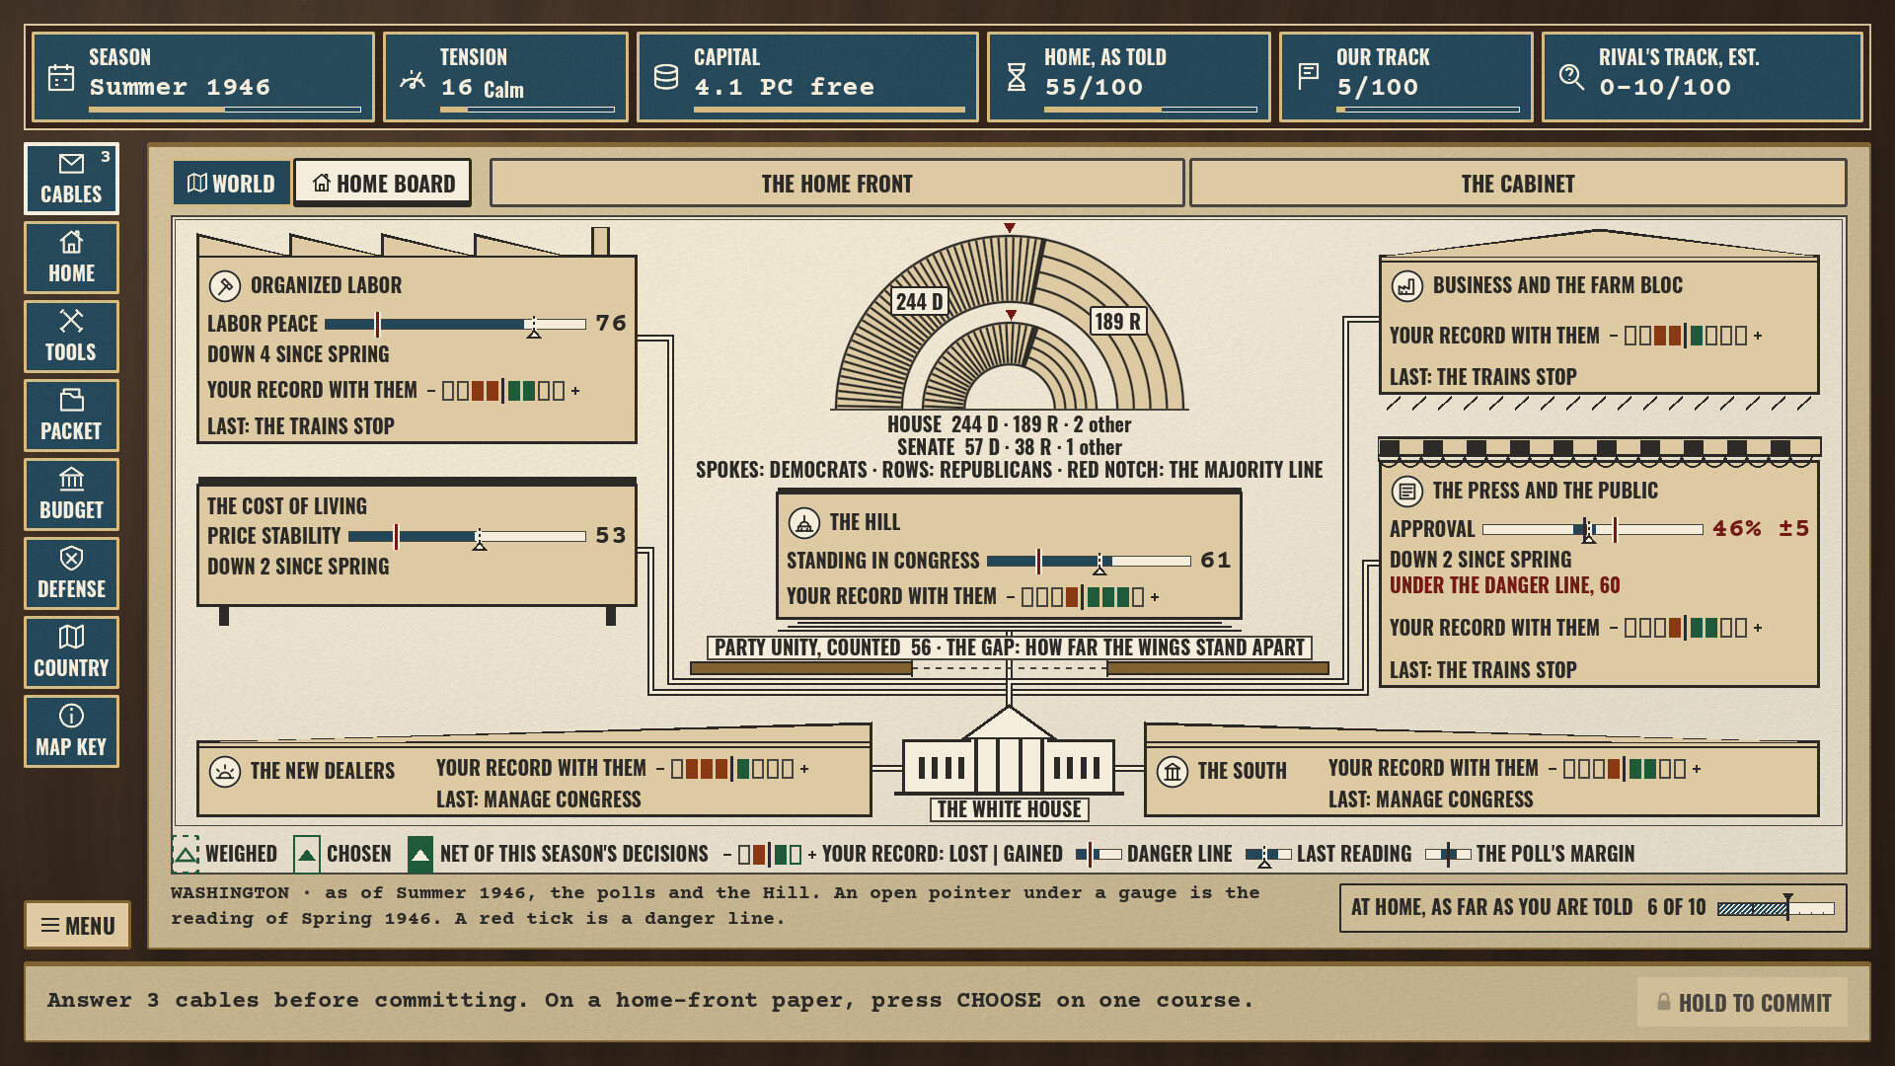Click the Press and Public newspaper icon
This screenshot has width=1895, height=1066.
1407,491
